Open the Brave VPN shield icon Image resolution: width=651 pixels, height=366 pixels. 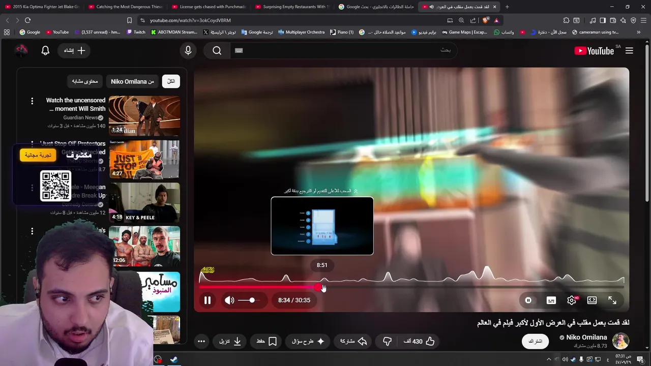click(633, 20)
